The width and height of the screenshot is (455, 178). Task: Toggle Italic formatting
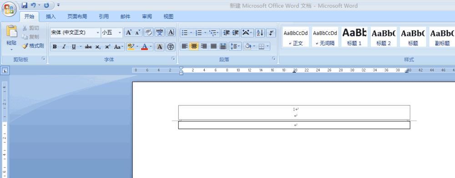[64, 47]
